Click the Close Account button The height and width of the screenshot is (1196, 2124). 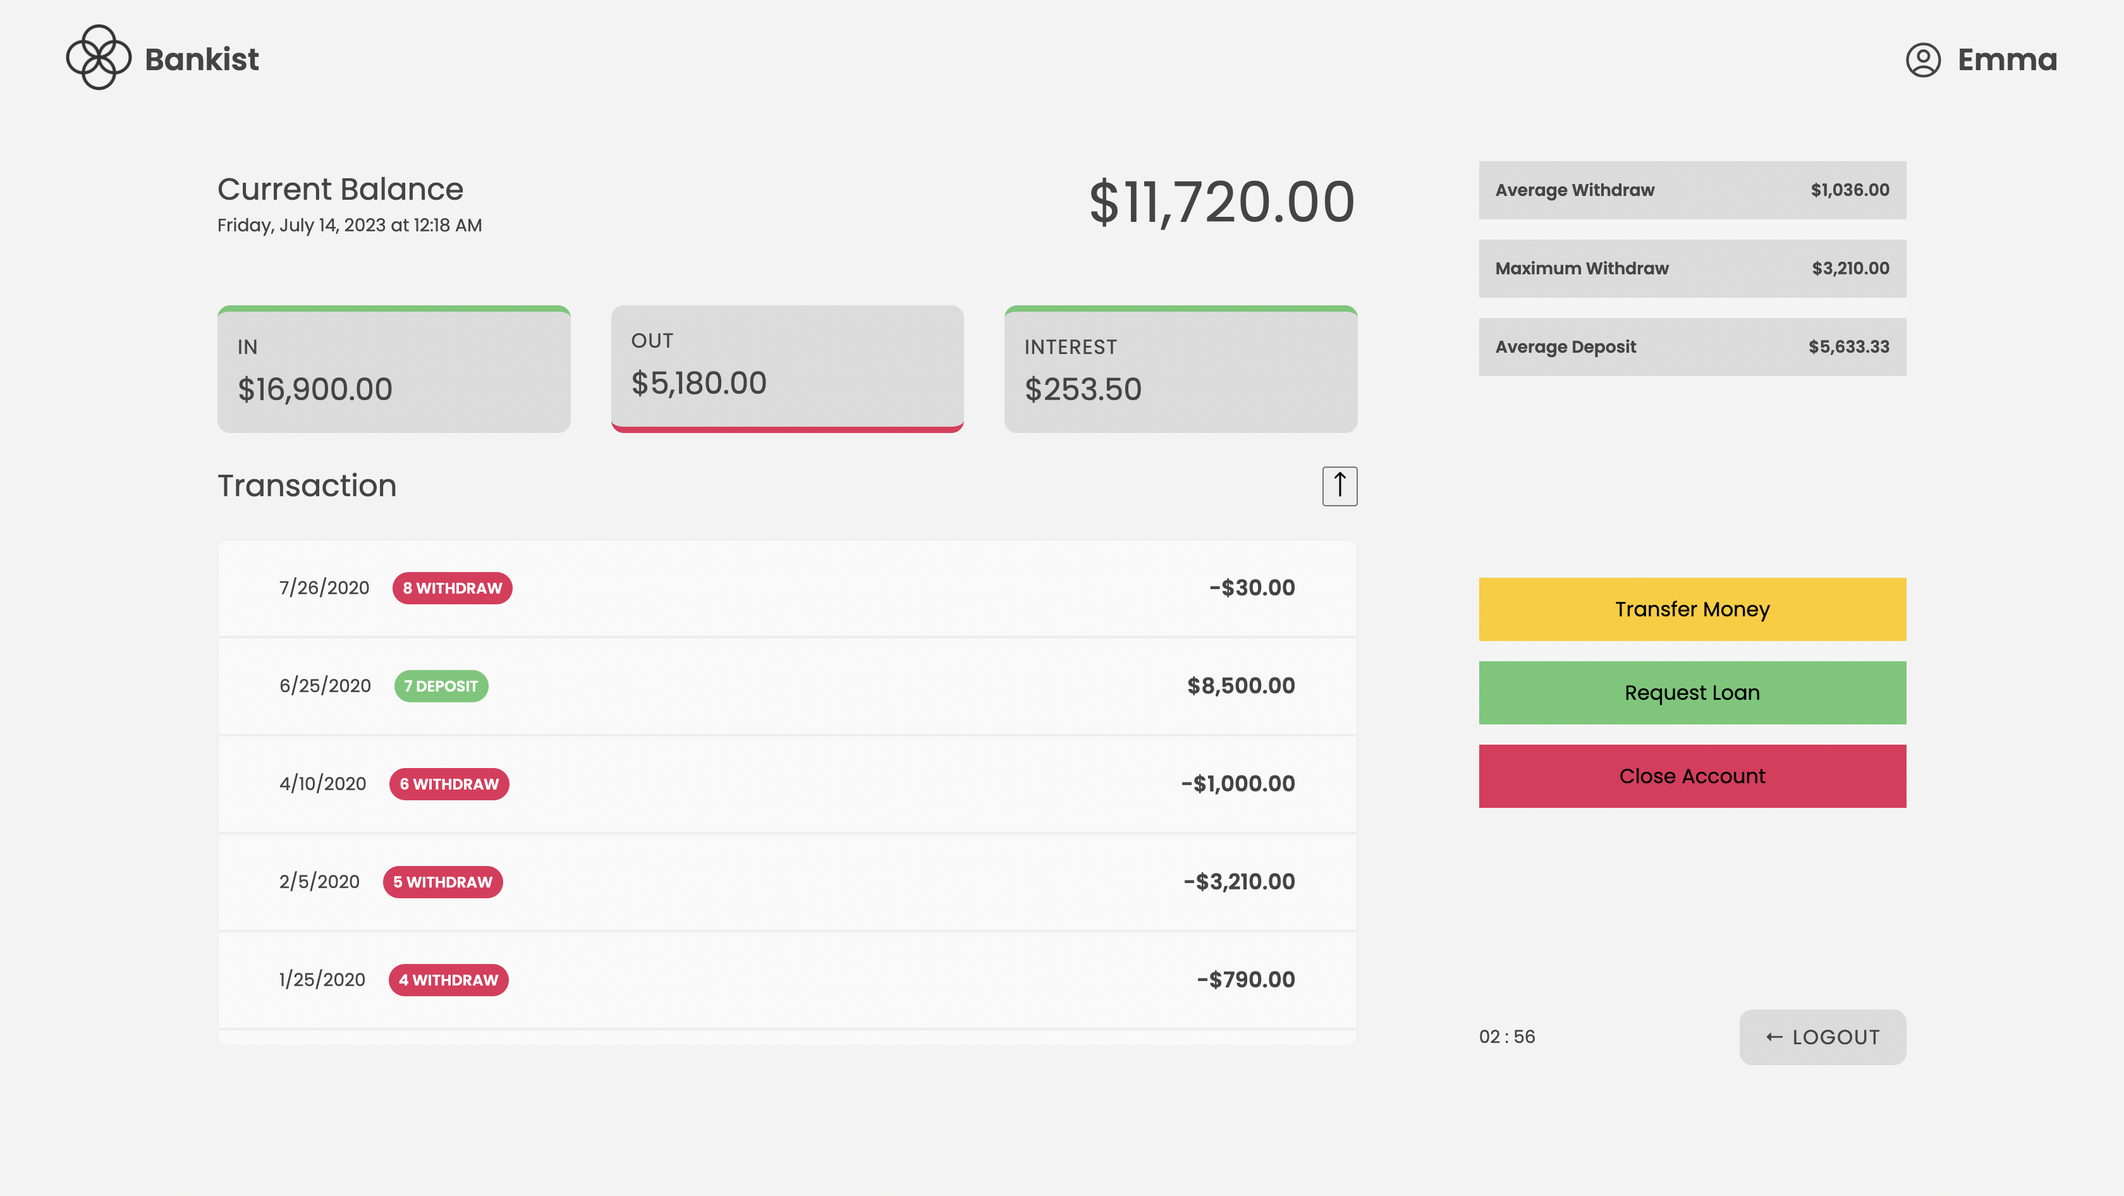point(1692,776)
